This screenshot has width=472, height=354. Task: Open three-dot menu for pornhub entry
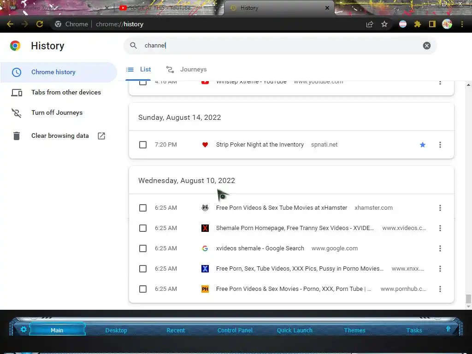click(440, 289)
